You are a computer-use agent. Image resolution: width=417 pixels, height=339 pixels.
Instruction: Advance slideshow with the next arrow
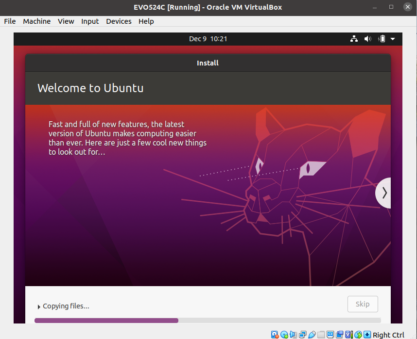pyautogui.click(x=384, y=193)
